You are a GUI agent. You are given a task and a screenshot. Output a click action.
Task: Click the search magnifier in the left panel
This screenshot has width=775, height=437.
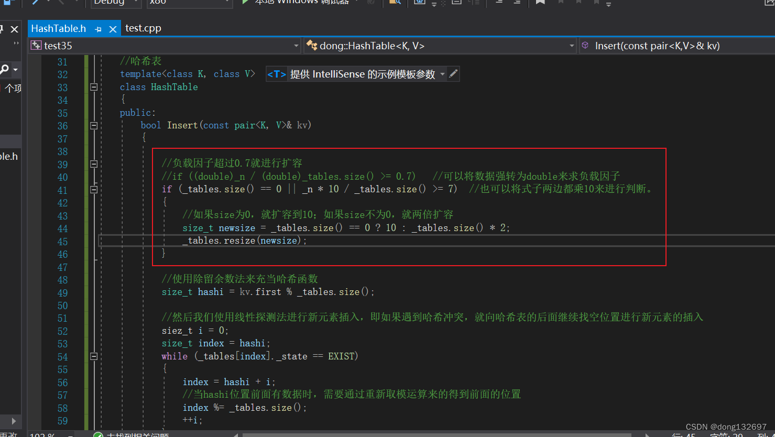click(x=4, y=69)
